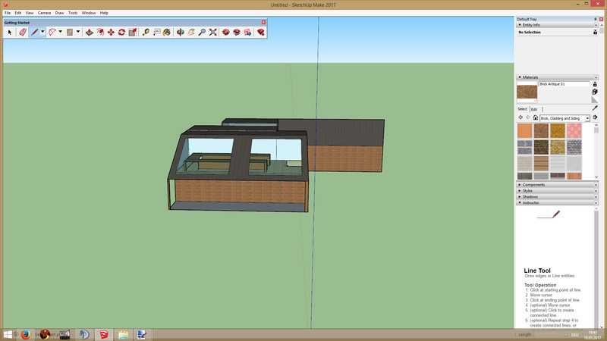Choose the pink brick material swatch
Screen dimensions: 607x341
575,130
